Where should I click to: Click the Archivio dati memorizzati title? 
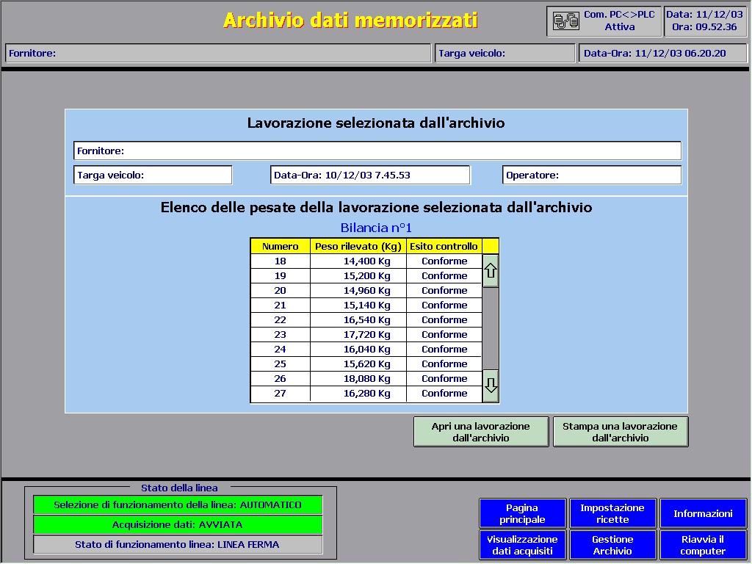click(350, 21)
